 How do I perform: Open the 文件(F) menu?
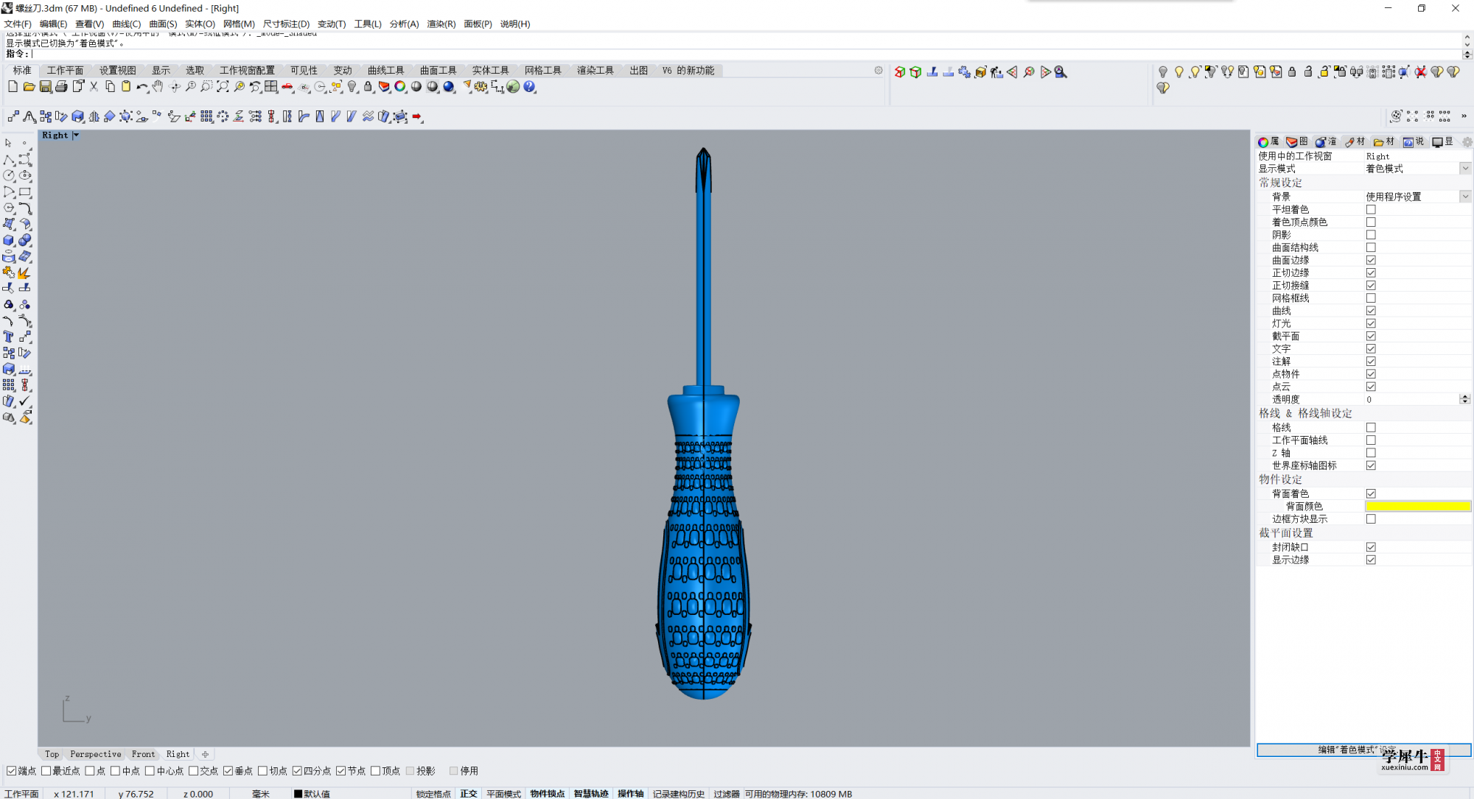pyautogui.click(x=18, y=24)
